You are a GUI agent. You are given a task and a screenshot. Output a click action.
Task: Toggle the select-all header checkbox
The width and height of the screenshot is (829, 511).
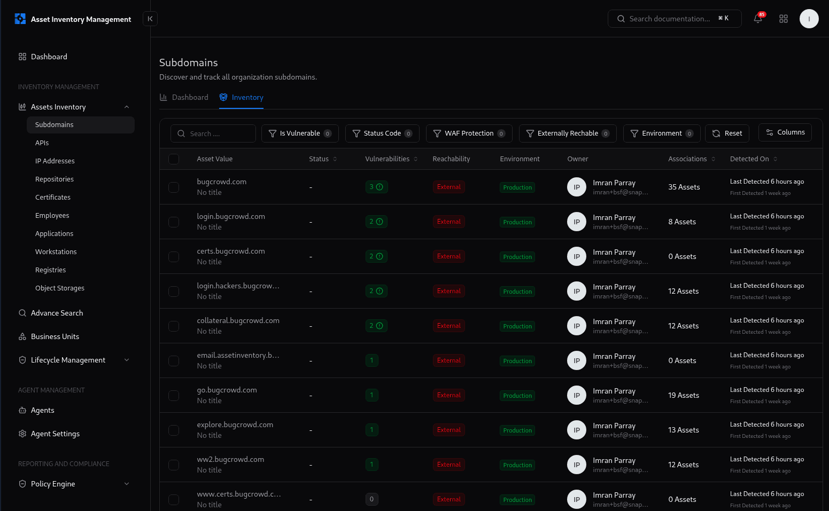coord(174,159)
